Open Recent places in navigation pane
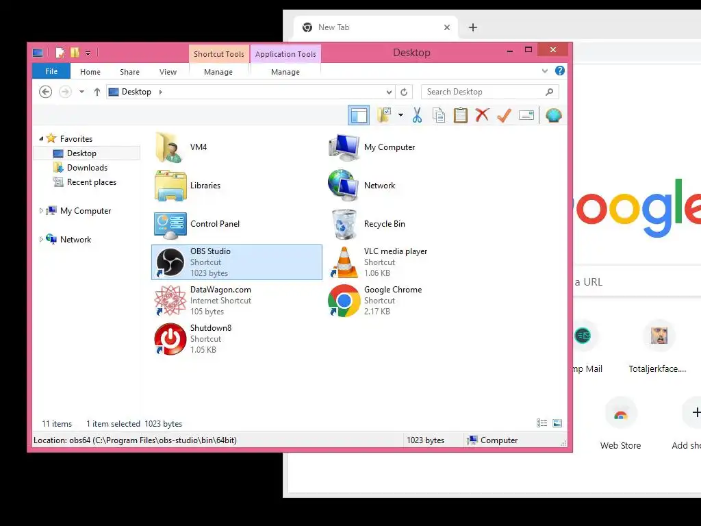The image size is (701, 526). point(91,182)
